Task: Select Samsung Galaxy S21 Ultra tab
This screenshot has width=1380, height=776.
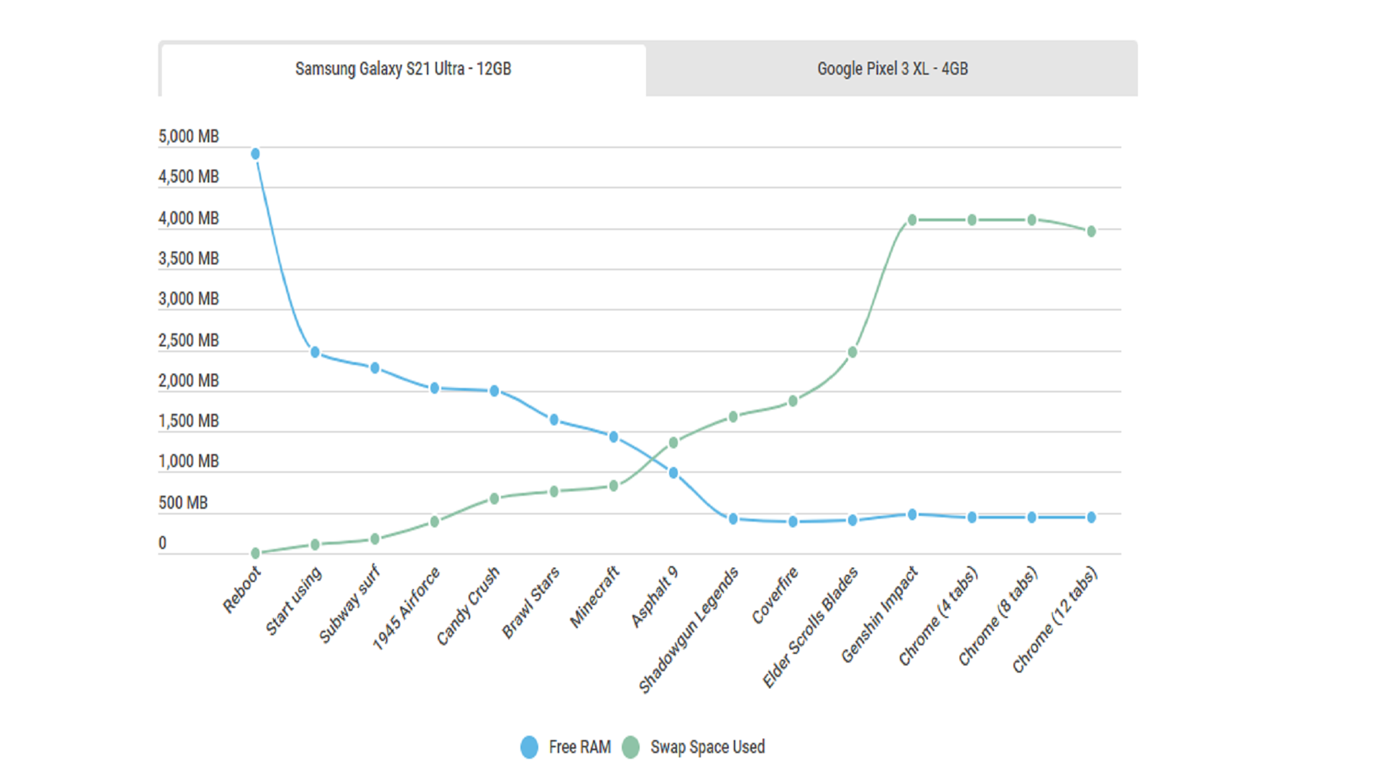Action: pos(402,69)
